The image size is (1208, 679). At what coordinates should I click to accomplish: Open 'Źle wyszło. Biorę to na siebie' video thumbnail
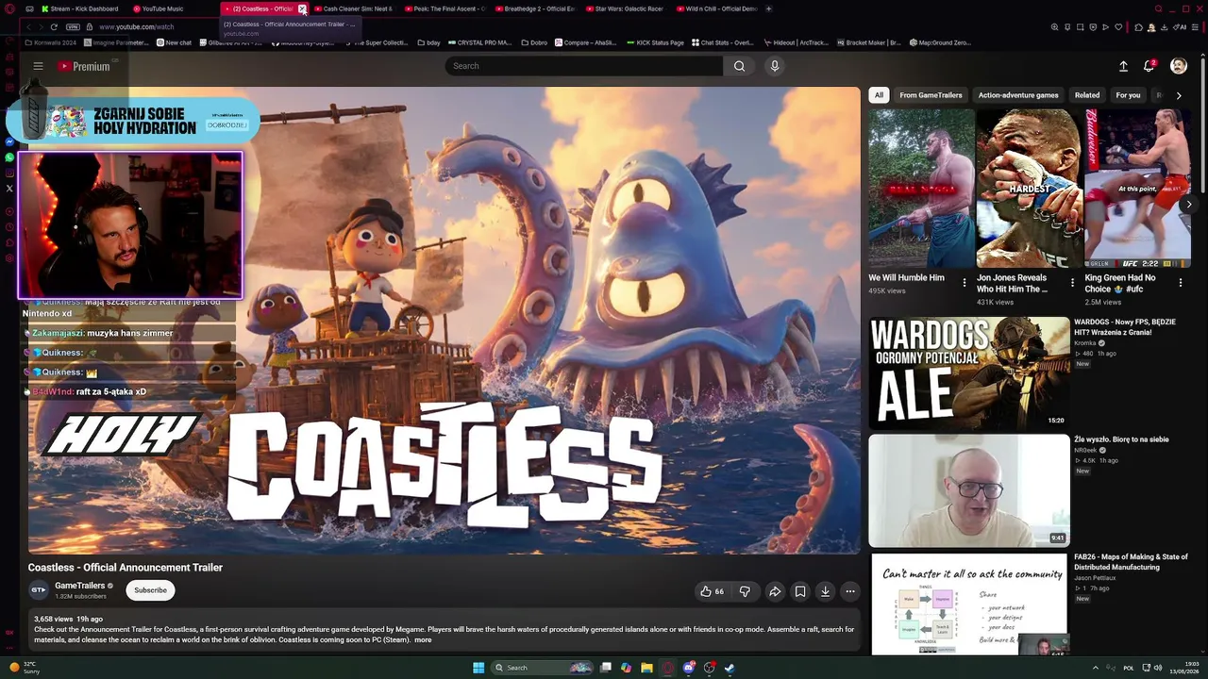[969, 490]
